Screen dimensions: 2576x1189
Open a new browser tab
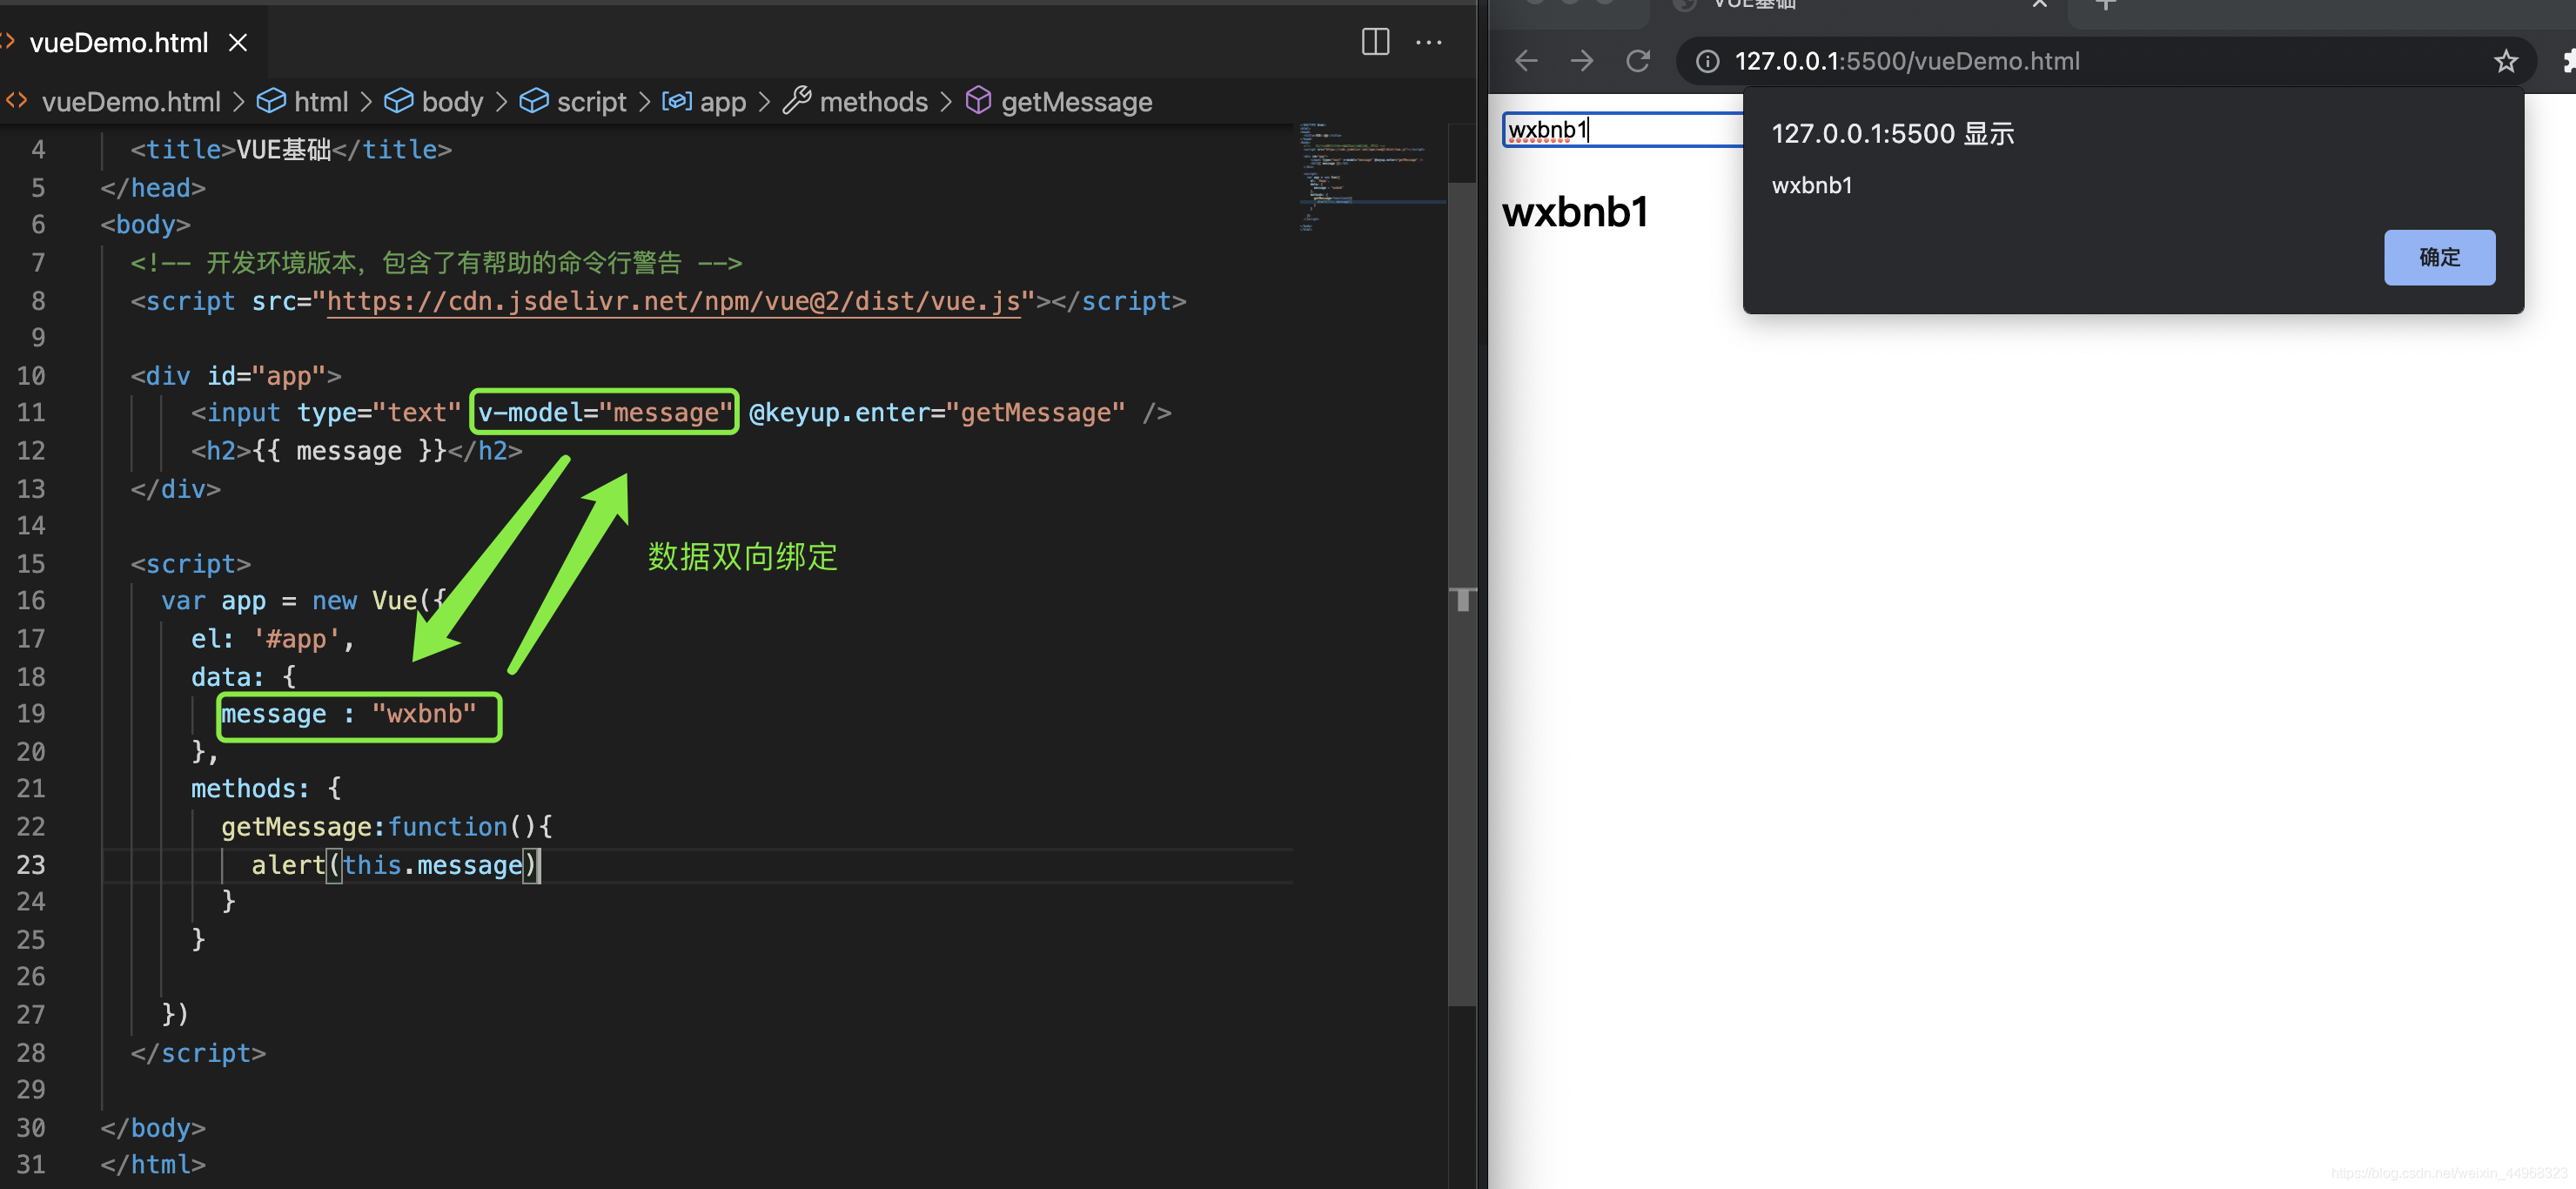(x=2105, y=5)
